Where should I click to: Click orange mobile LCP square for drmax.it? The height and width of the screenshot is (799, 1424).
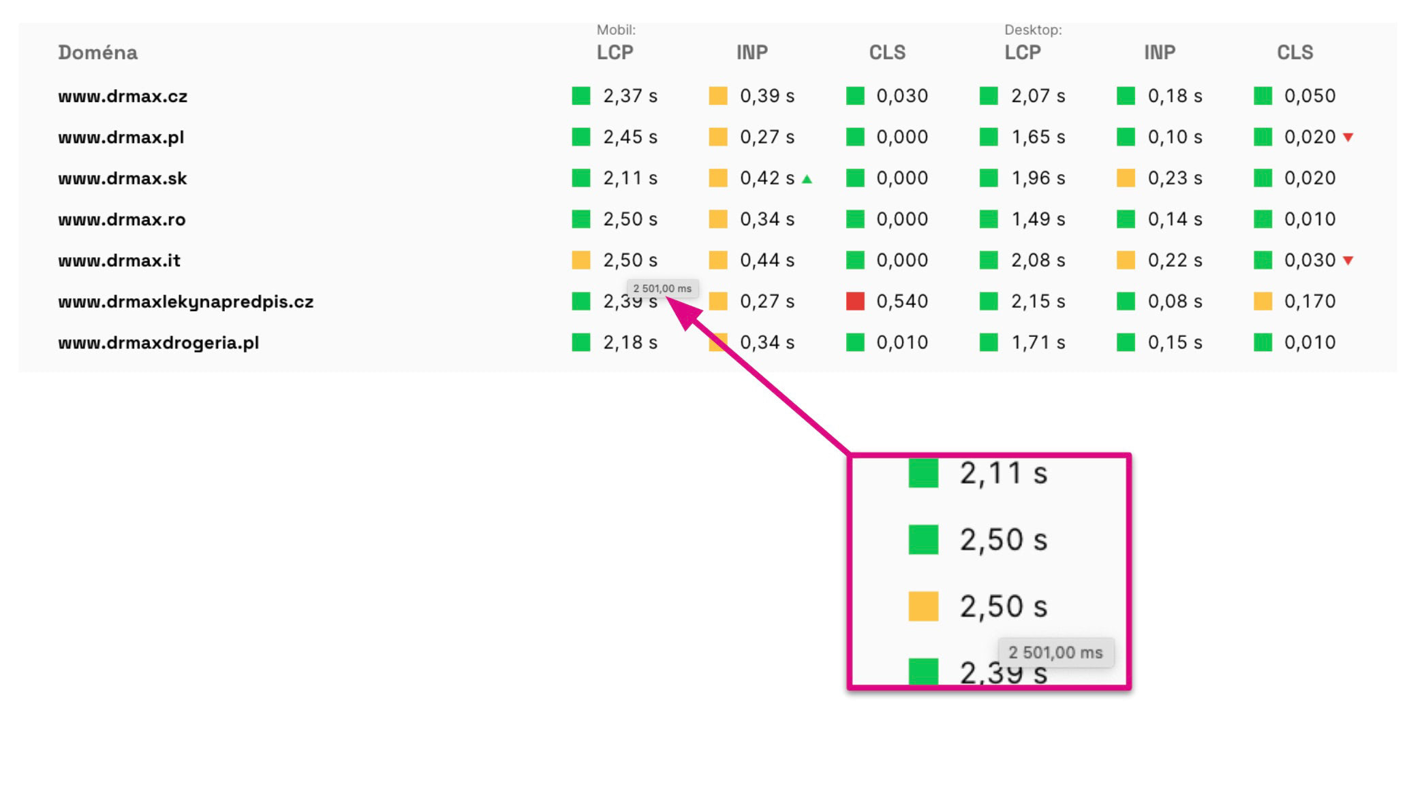point(581,260)
